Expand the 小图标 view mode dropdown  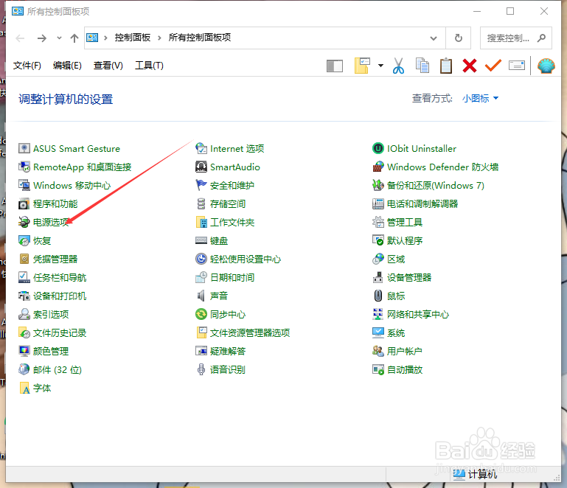[480, 98]
